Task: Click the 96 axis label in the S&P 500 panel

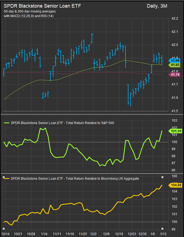Action: pos(174,170)
